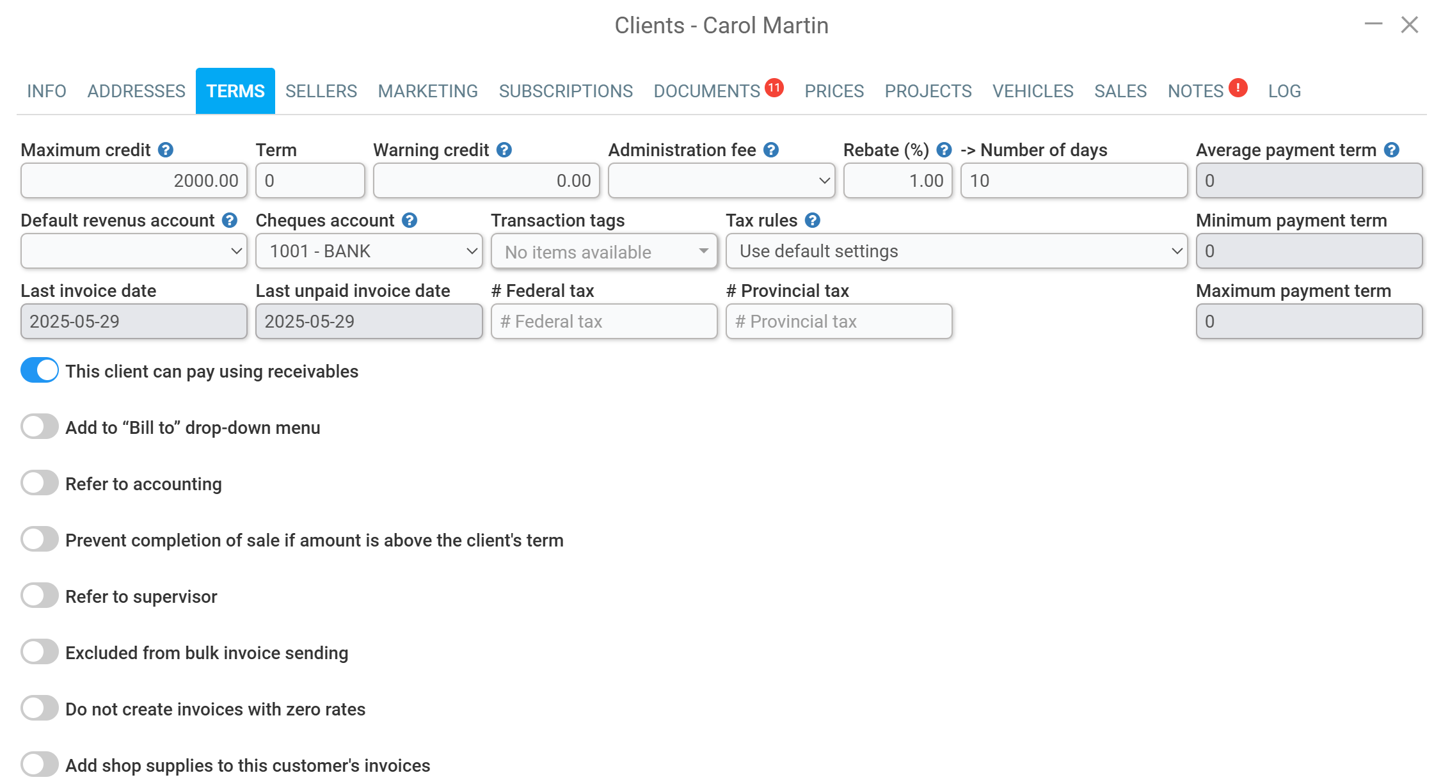Click the # Federal tax input field

pos(603,321)
